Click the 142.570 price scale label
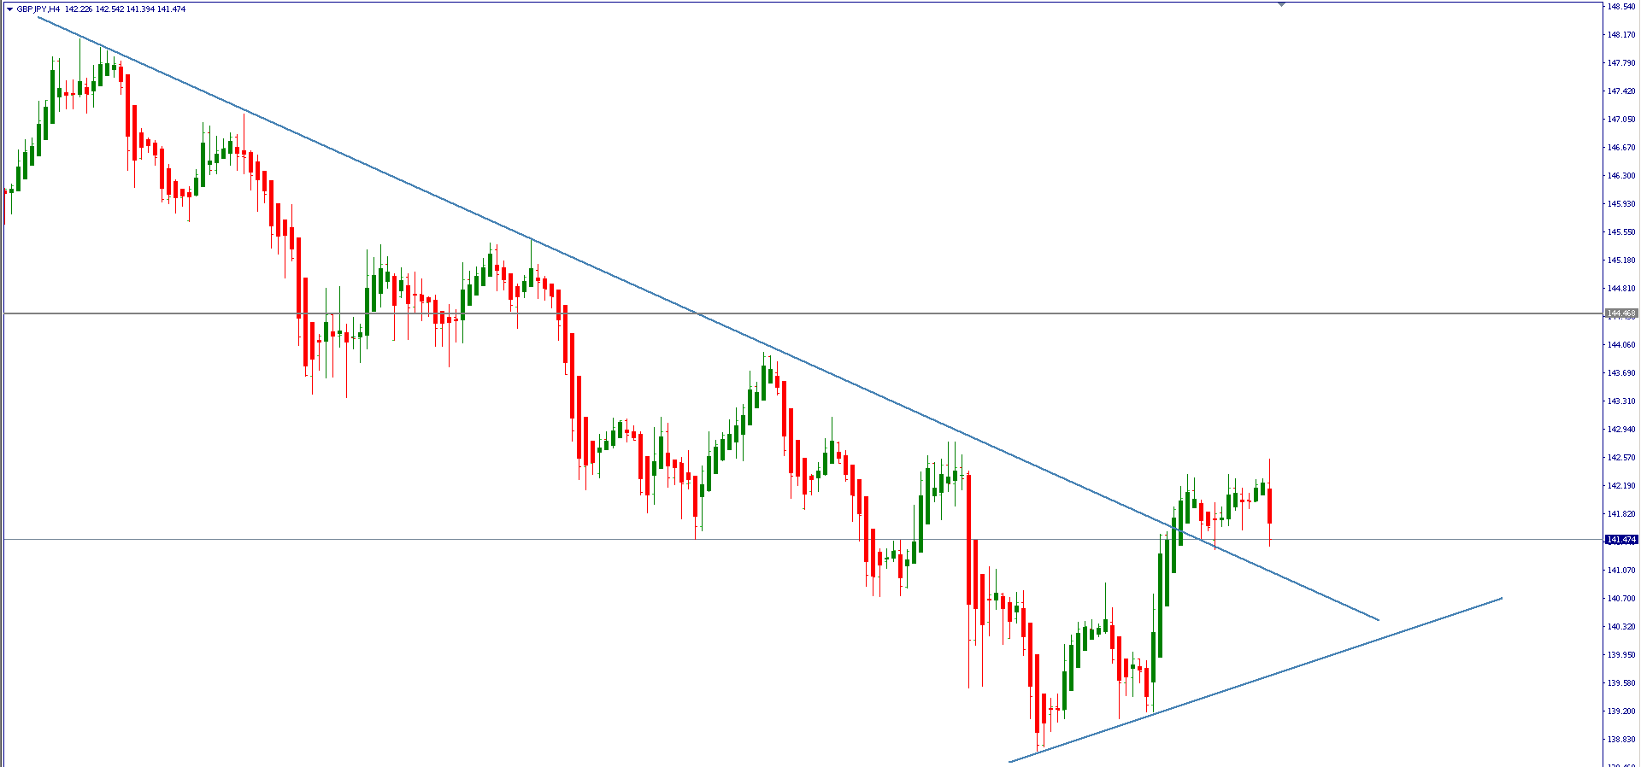Screen dimensions: 1641x767 pyautogui.click(x=1620, y=458)
